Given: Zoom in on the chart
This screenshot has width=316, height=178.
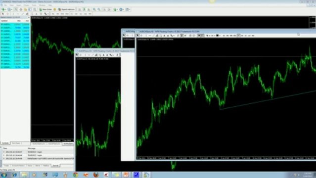Looking at the screenshot, I should (x=94, y=9).
